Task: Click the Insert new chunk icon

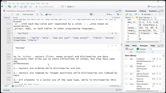Action: point(91,14)
